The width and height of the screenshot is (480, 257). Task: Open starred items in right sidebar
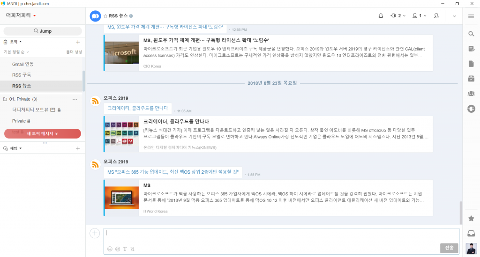pyautogui.click(x=471, y=219)
